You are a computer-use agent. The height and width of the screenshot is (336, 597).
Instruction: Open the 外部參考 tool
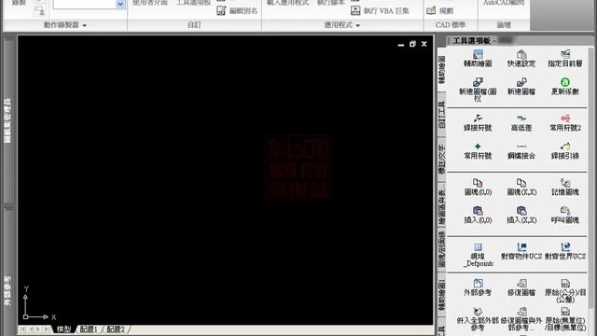click(478, 287)
